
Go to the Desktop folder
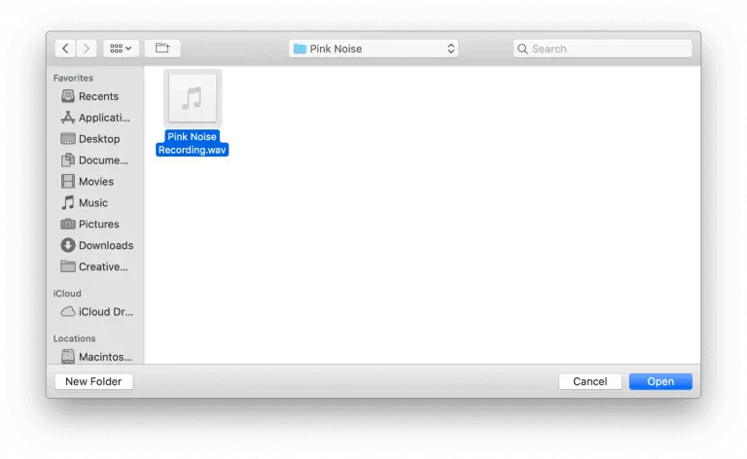point(97,139)
